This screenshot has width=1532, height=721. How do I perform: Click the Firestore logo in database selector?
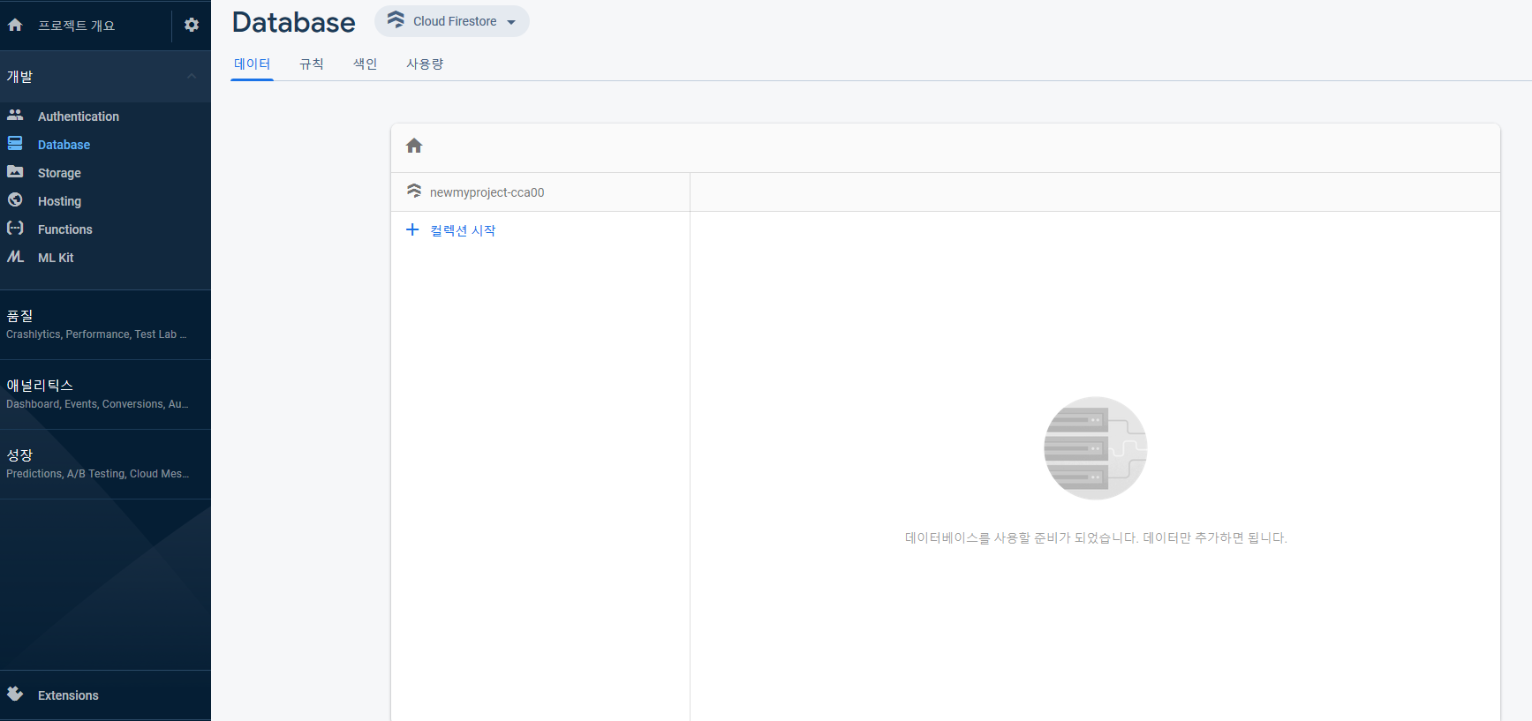tap(396, 19)
